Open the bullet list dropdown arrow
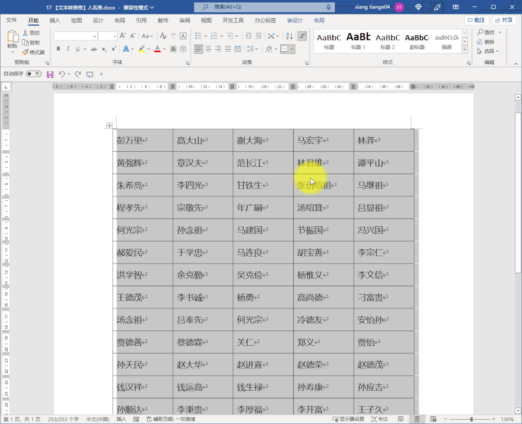 [206, 35]
